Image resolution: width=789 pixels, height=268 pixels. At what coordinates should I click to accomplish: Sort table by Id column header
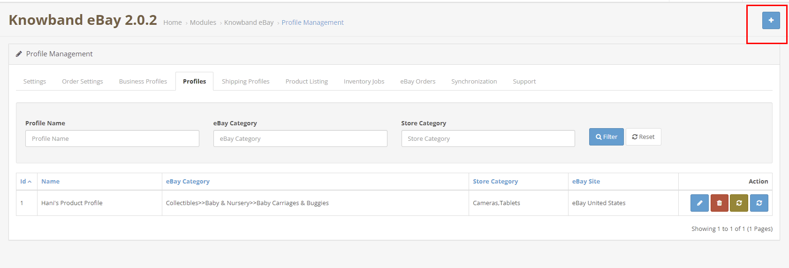(26, 181)
